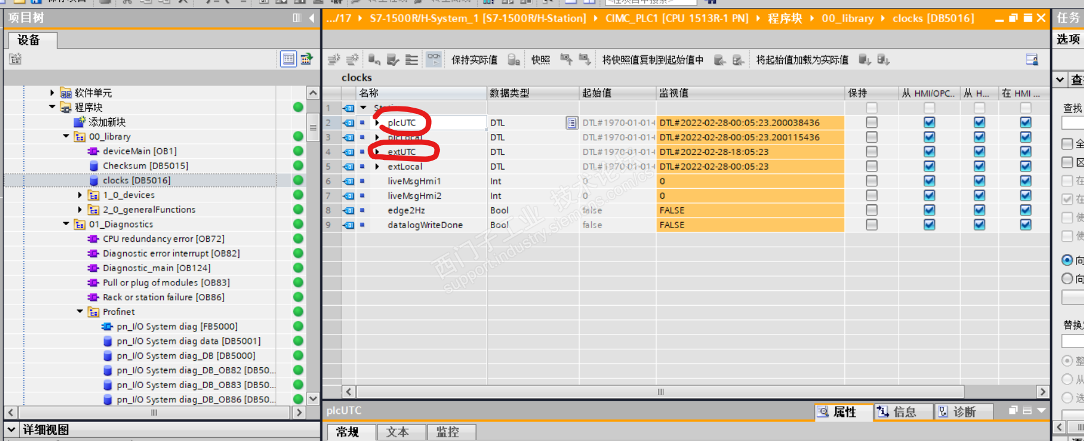This screenshot has width=1084, height=441.
Task: Click 保持实际值 button
Action: pyautogui.click(x=474, y=60)
